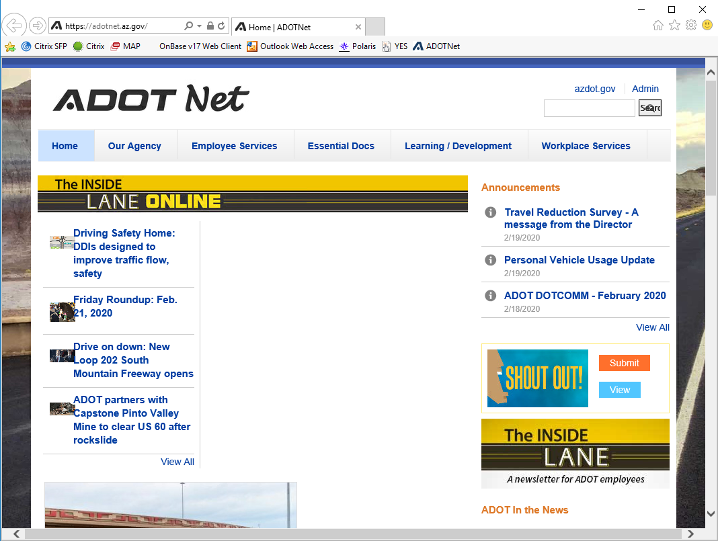
Task: Open the Citrix bookmark
Action: coord(89,46)
